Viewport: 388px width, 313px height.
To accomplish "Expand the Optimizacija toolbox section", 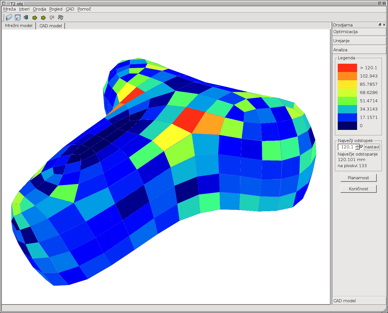I will [359, 32].
